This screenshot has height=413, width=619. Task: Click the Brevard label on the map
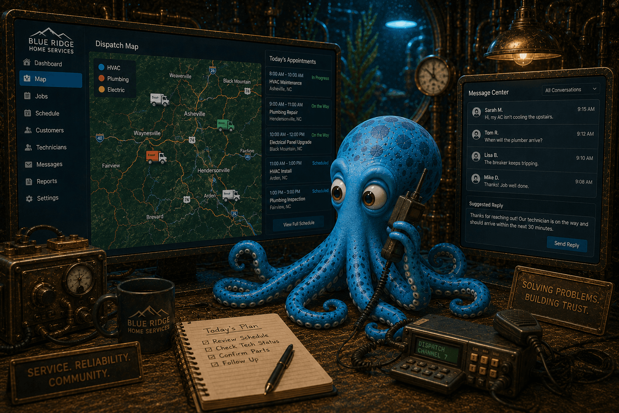155,217
